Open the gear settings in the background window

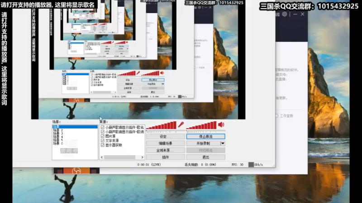[285, 14]
